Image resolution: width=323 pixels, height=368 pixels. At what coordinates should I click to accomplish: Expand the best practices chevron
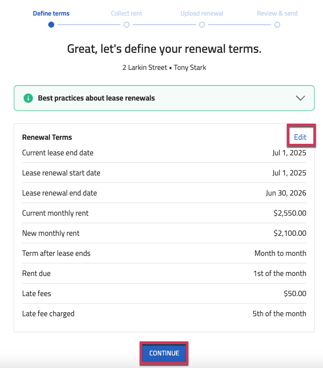[x=300, y=98]
